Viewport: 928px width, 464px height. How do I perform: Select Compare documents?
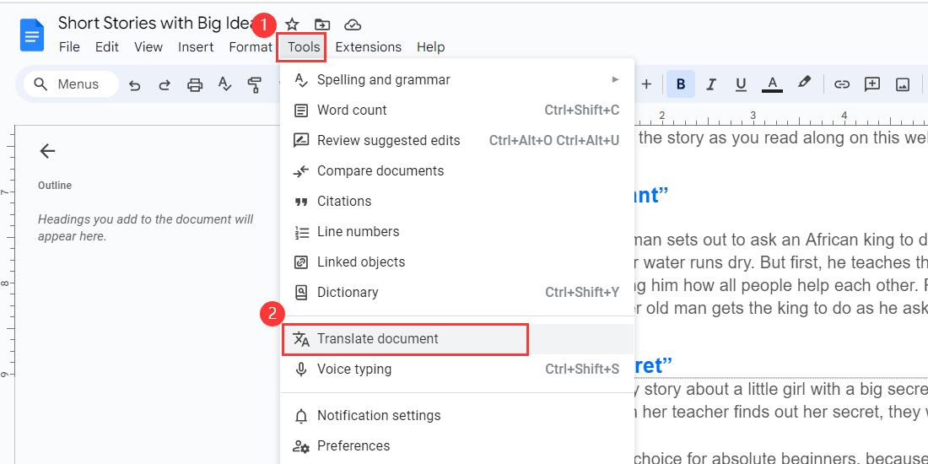point(457,171)
